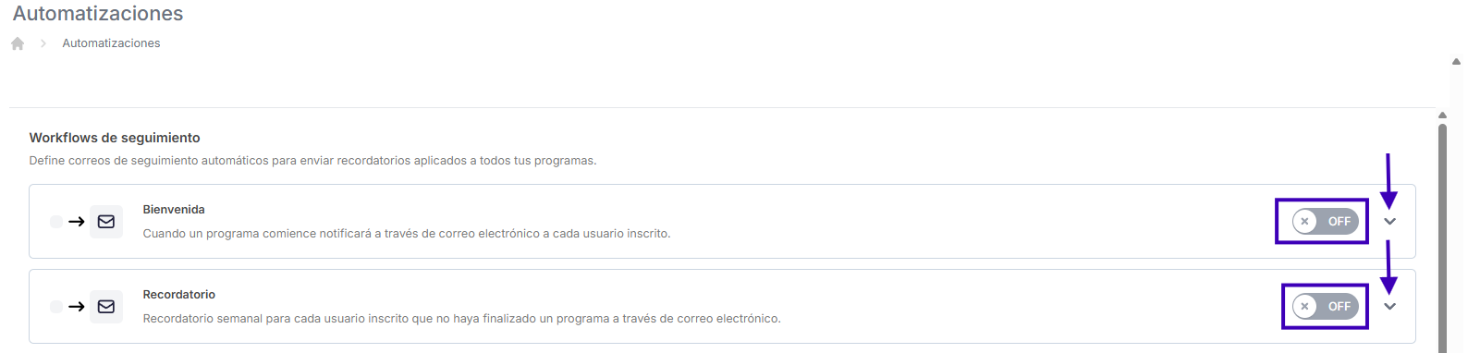Viewport: 1468px width, 353px height.
Task: Click the inner panel scrollbar thumb
Action: pos(1442,237)
